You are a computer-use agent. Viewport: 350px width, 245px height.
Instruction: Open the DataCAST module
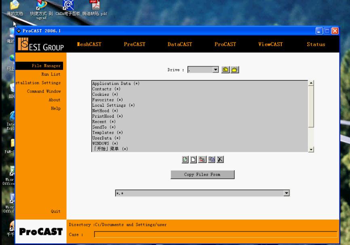tap(180, 44)
